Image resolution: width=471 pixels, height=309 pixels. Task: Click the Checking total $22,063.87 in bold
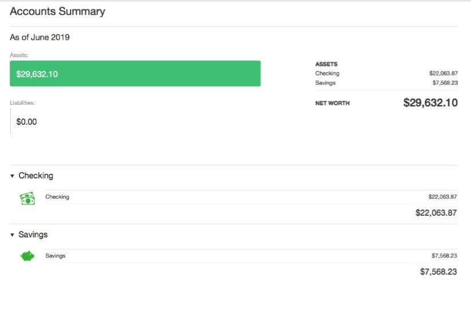[436, 213]
